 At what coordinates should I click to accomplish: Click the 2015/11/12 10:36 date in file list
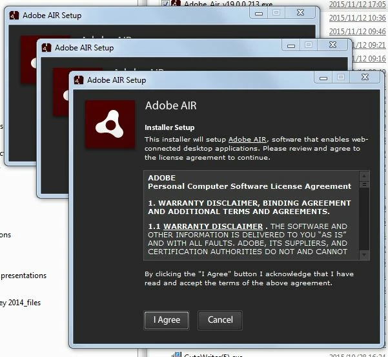357,18
